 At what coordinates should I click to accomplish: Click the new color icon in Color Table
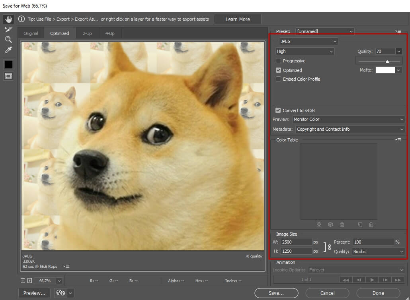point(360,224)
